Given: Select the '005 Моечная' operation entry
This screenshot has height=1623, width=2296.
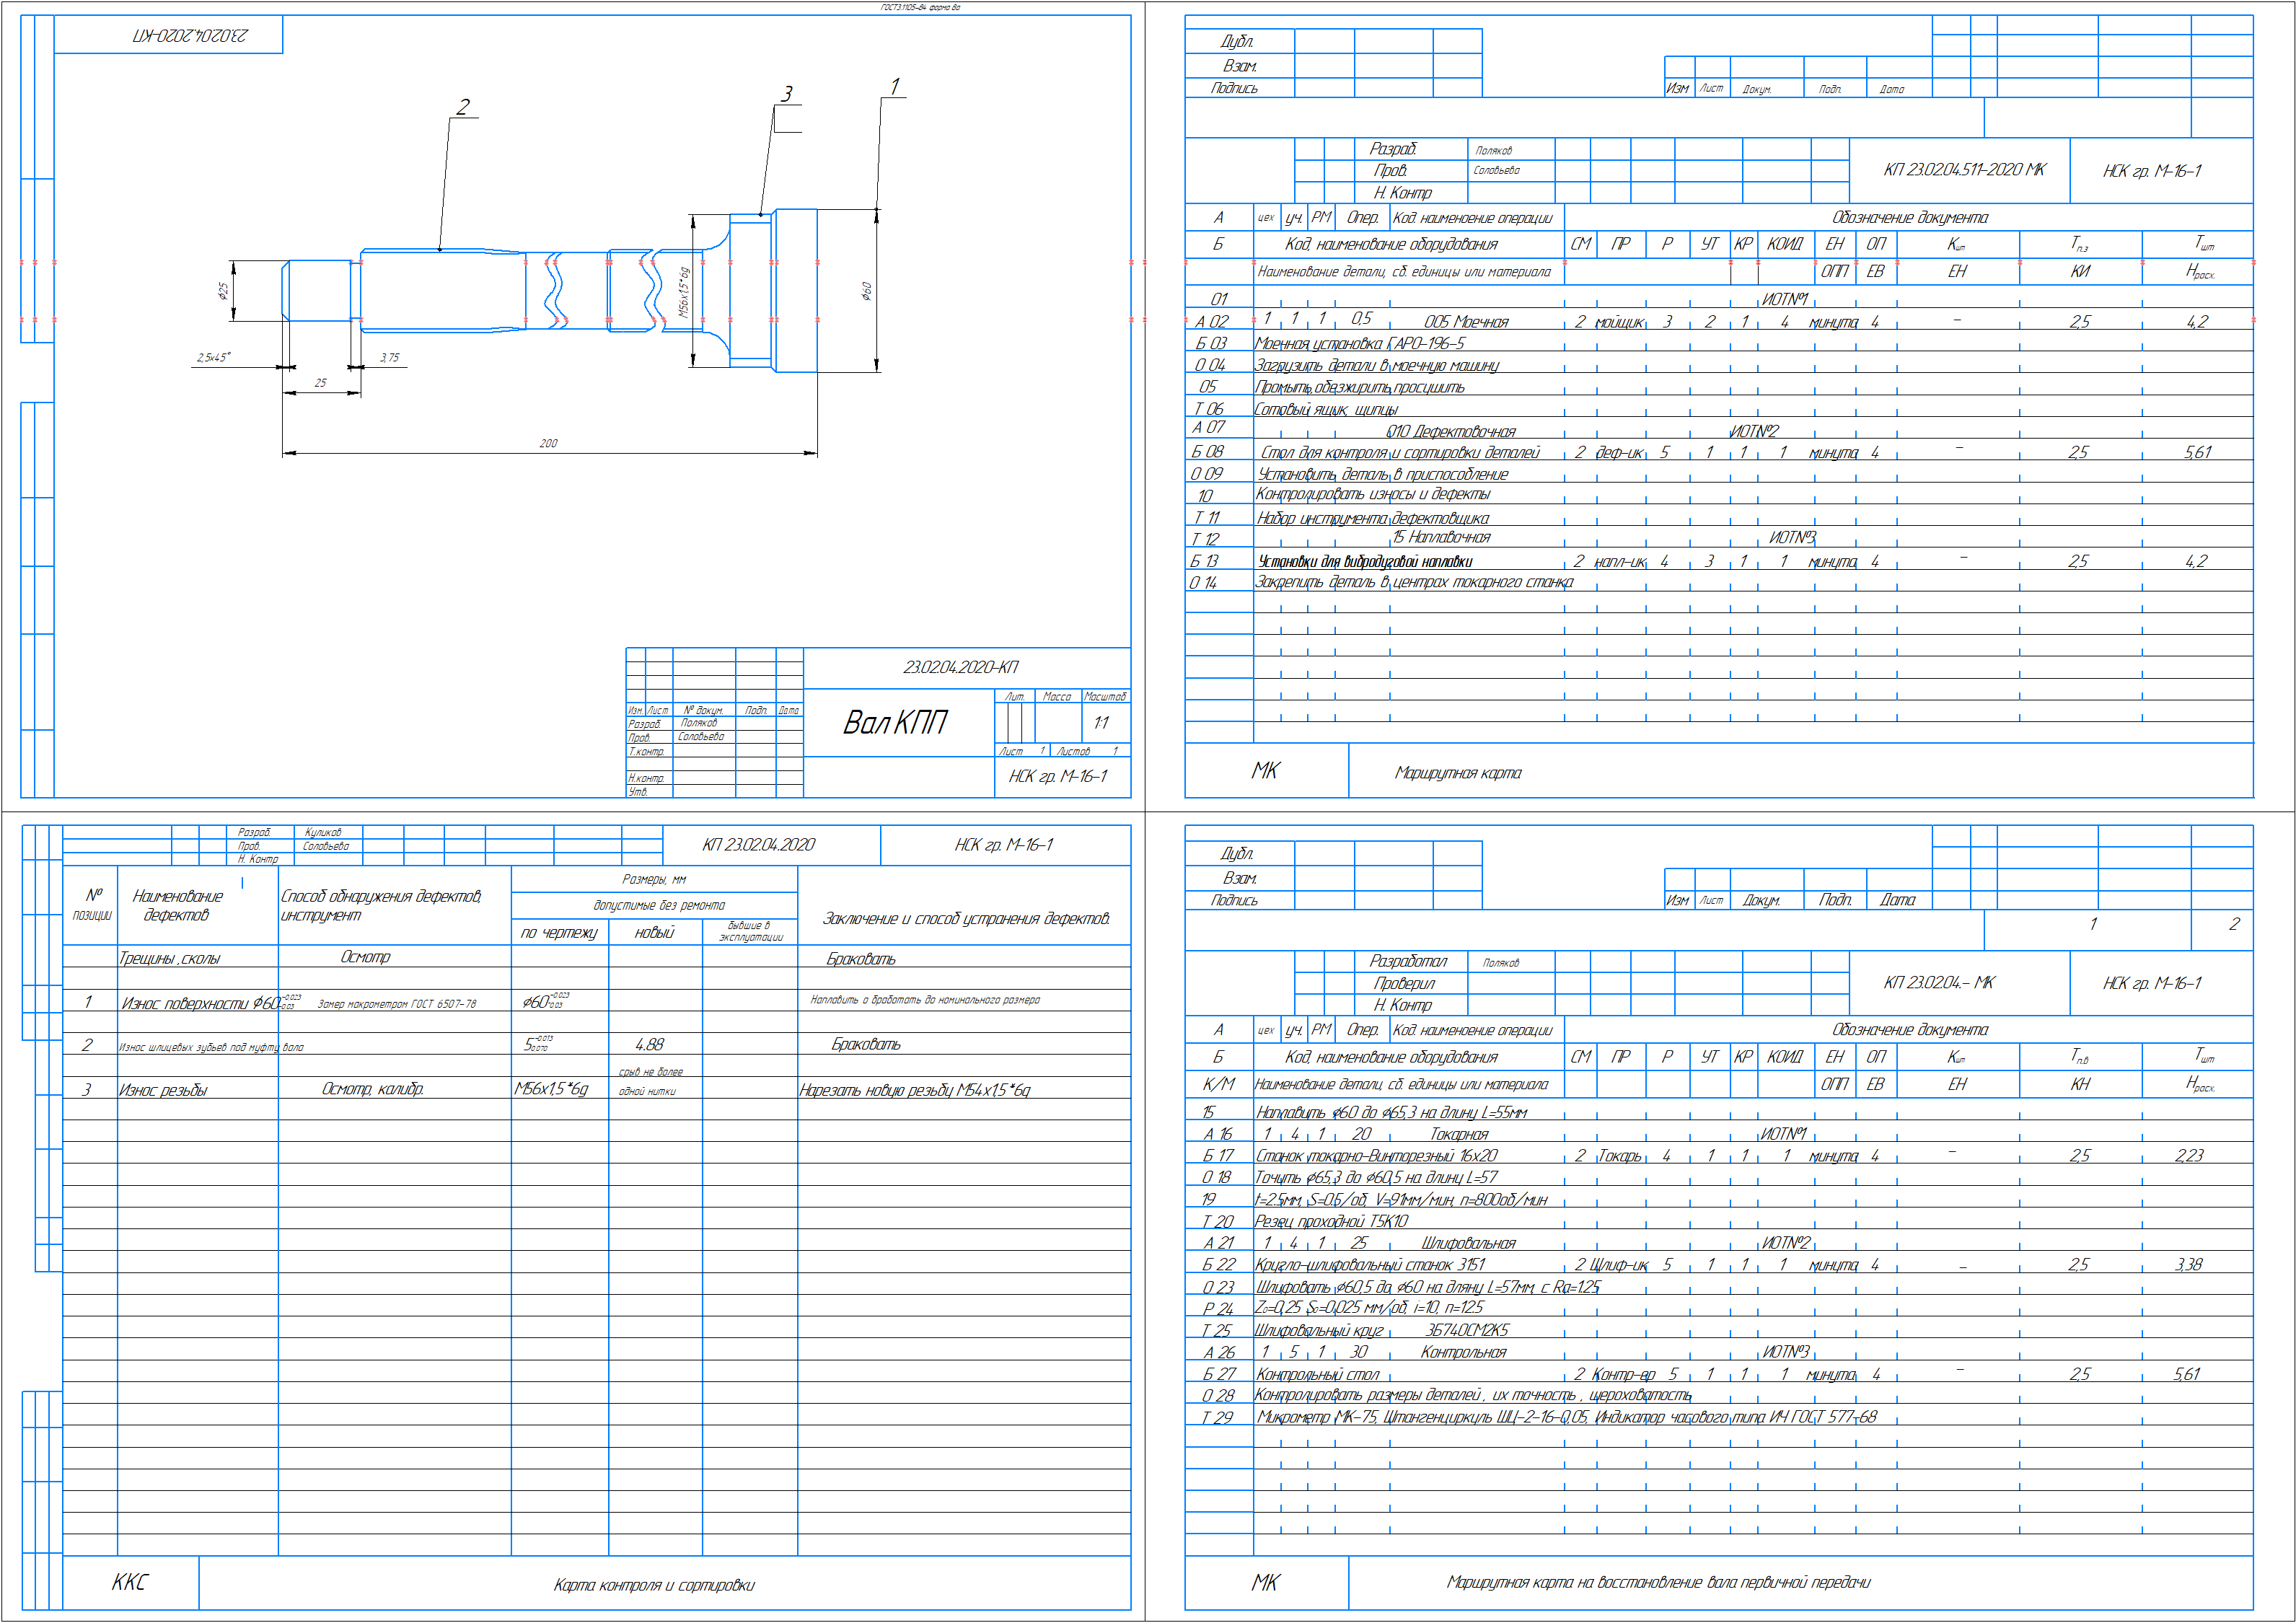Looking at the screenshot, I should (x=1466, y=322).
